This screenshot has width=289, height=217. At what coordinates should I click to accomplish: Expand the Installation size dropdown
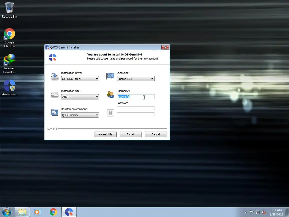point(80,97)
